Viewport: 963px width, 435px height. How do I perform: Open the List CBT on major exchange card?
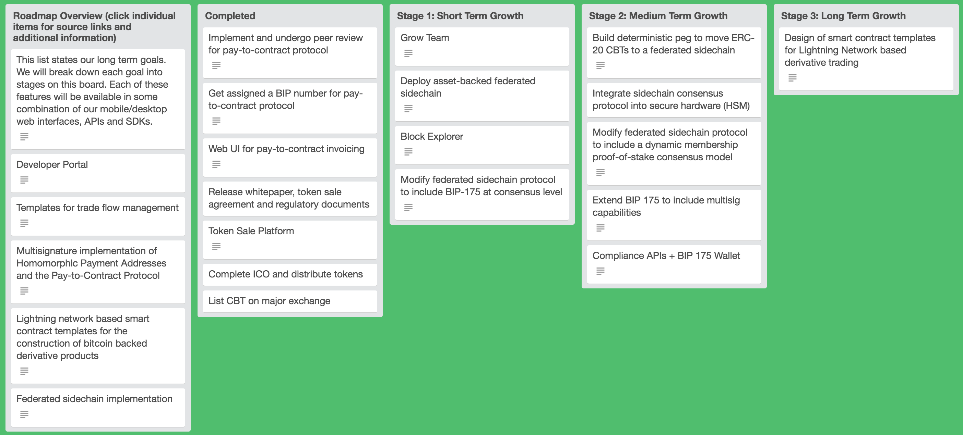pyautogui.click(x=290, y=301)
